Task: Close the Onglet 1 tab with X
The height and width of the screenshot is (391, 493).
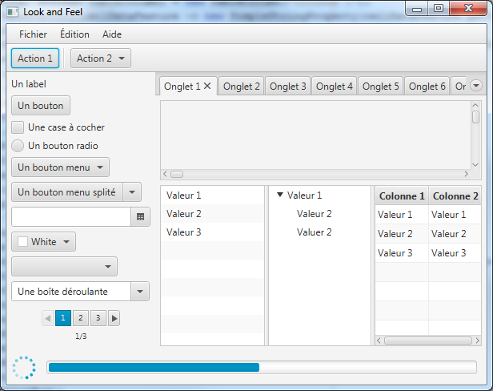Action: [207, 87]
